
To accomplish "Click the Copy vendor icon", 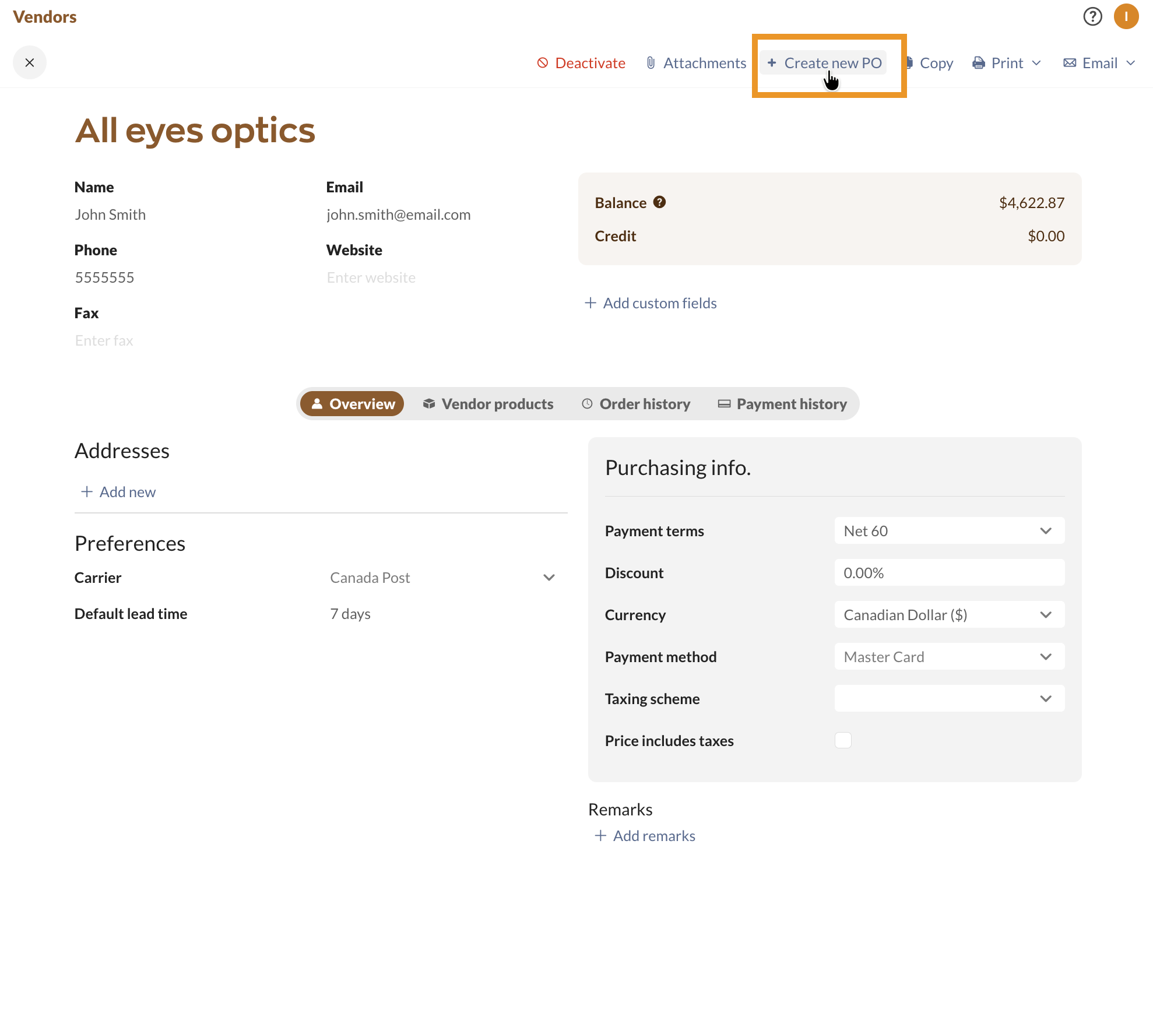I will pyautogui.click(x=911, y=63).
